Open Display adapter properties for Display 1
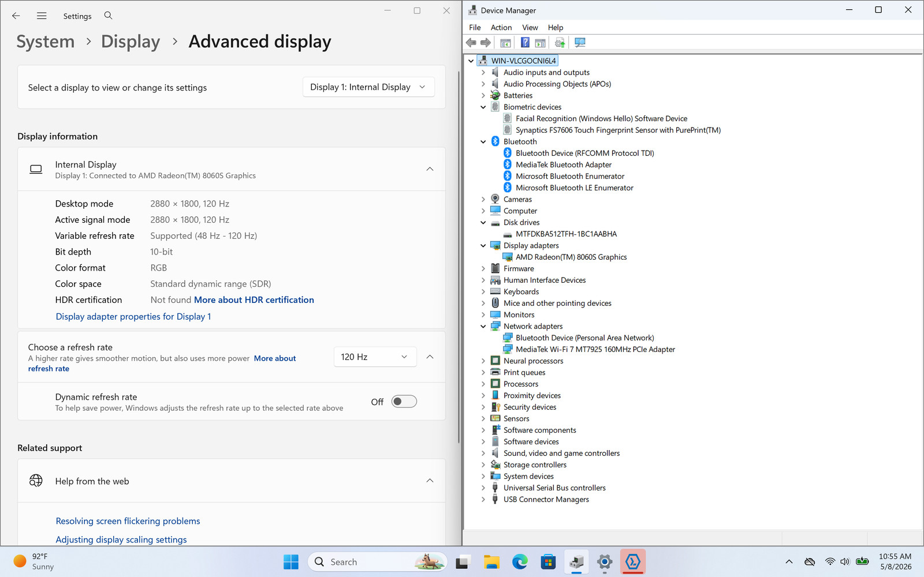This screenshot has width=924, height=577. point(133,317)
